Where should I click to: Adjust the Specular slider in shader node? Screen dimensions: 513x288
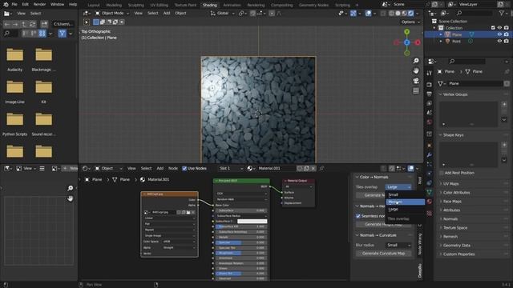click(240, 242)
